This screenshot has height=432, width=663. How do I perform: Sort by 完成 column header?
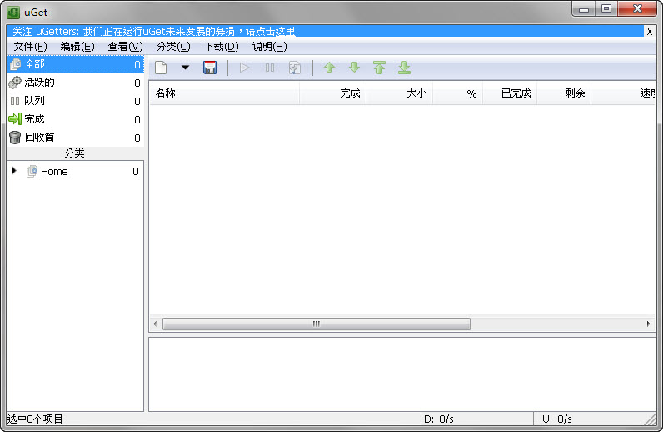pos(333,93)
